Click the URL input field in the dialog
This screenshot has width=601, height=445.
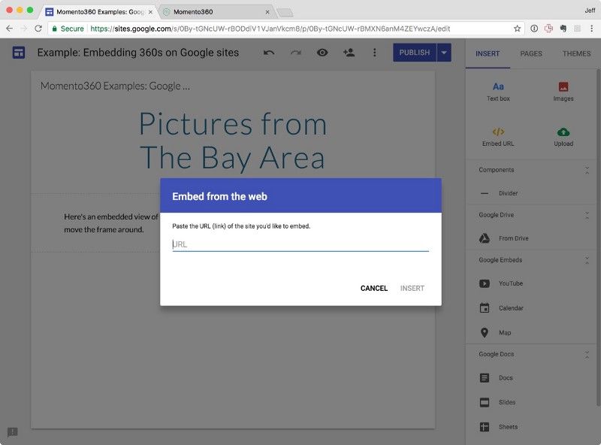(300, 244)
